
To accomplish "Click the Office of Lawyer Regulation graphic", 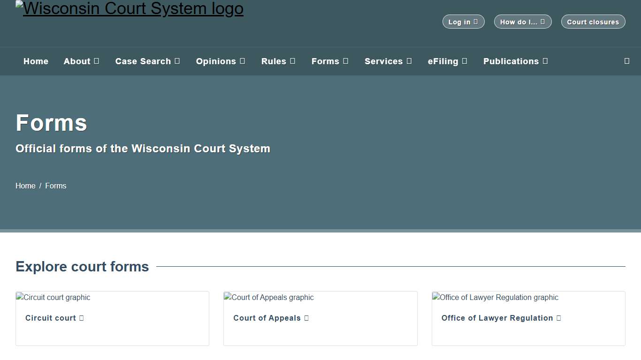I will click(x=495, y=297).
